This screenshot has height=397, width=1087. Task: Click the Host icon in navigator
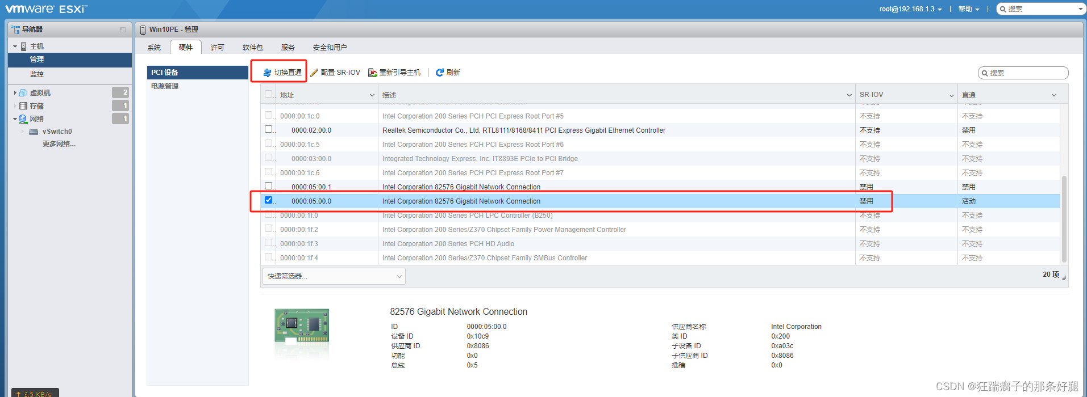click(x=24, y=47)
